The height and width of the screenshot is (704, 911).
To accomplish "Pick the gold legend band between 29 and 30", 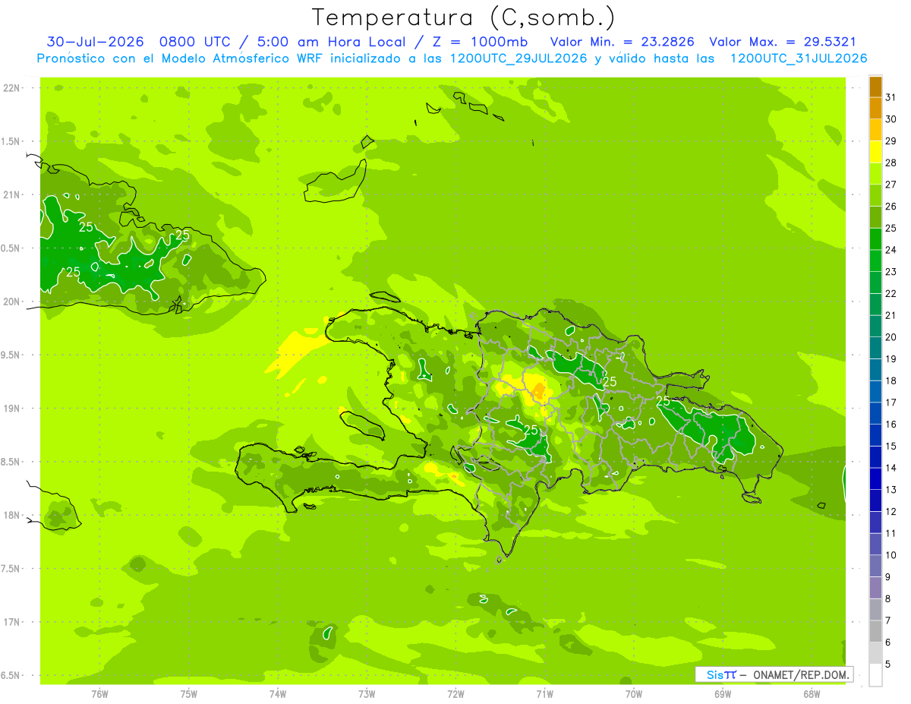I will [x=875, y=130].
